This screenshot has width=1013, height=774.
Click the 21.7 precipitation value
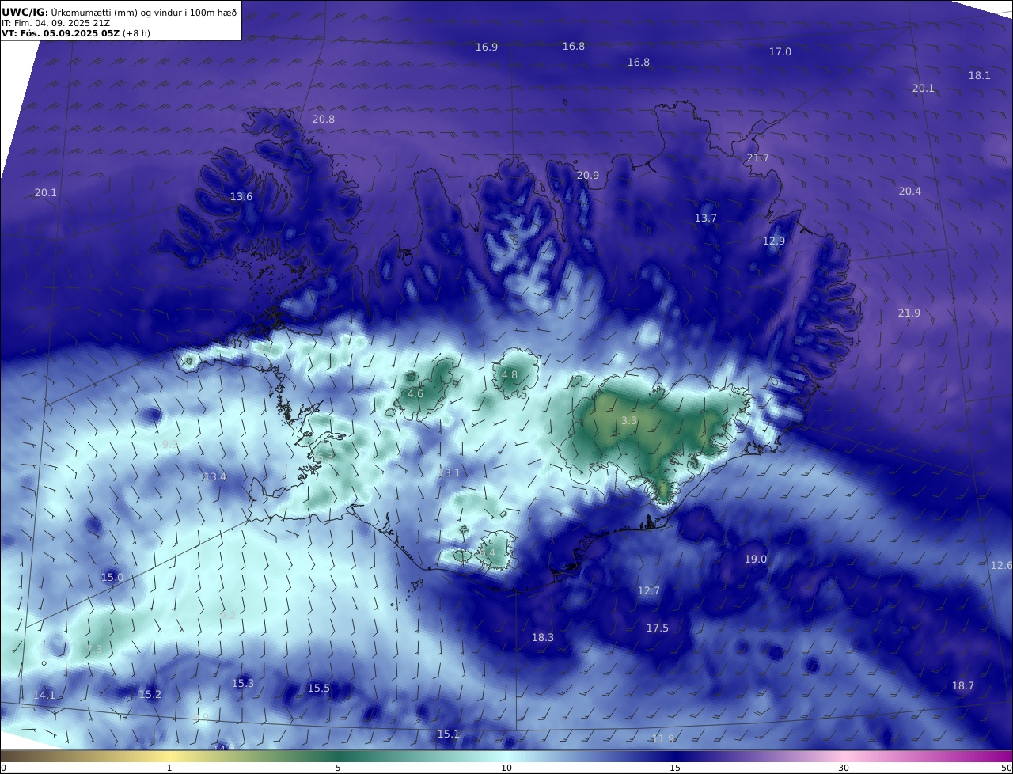point(758,158)
